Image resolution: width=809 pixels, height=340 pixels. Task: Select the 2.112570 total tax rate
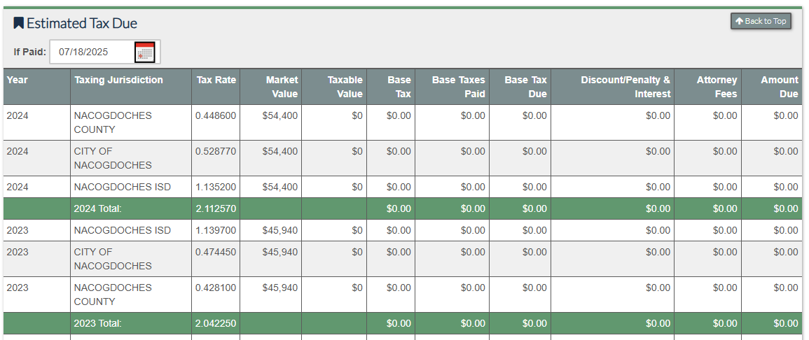pyautogui.click(x=216, y=208)
